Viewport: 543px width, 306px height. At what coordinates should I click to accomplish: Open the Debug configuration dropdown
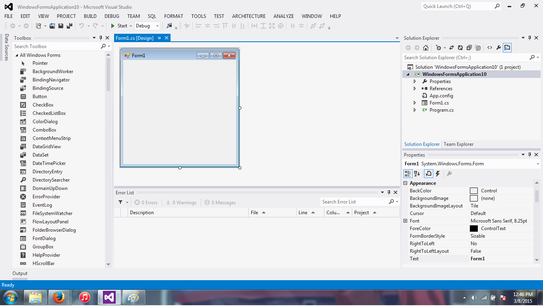(147, 26)
